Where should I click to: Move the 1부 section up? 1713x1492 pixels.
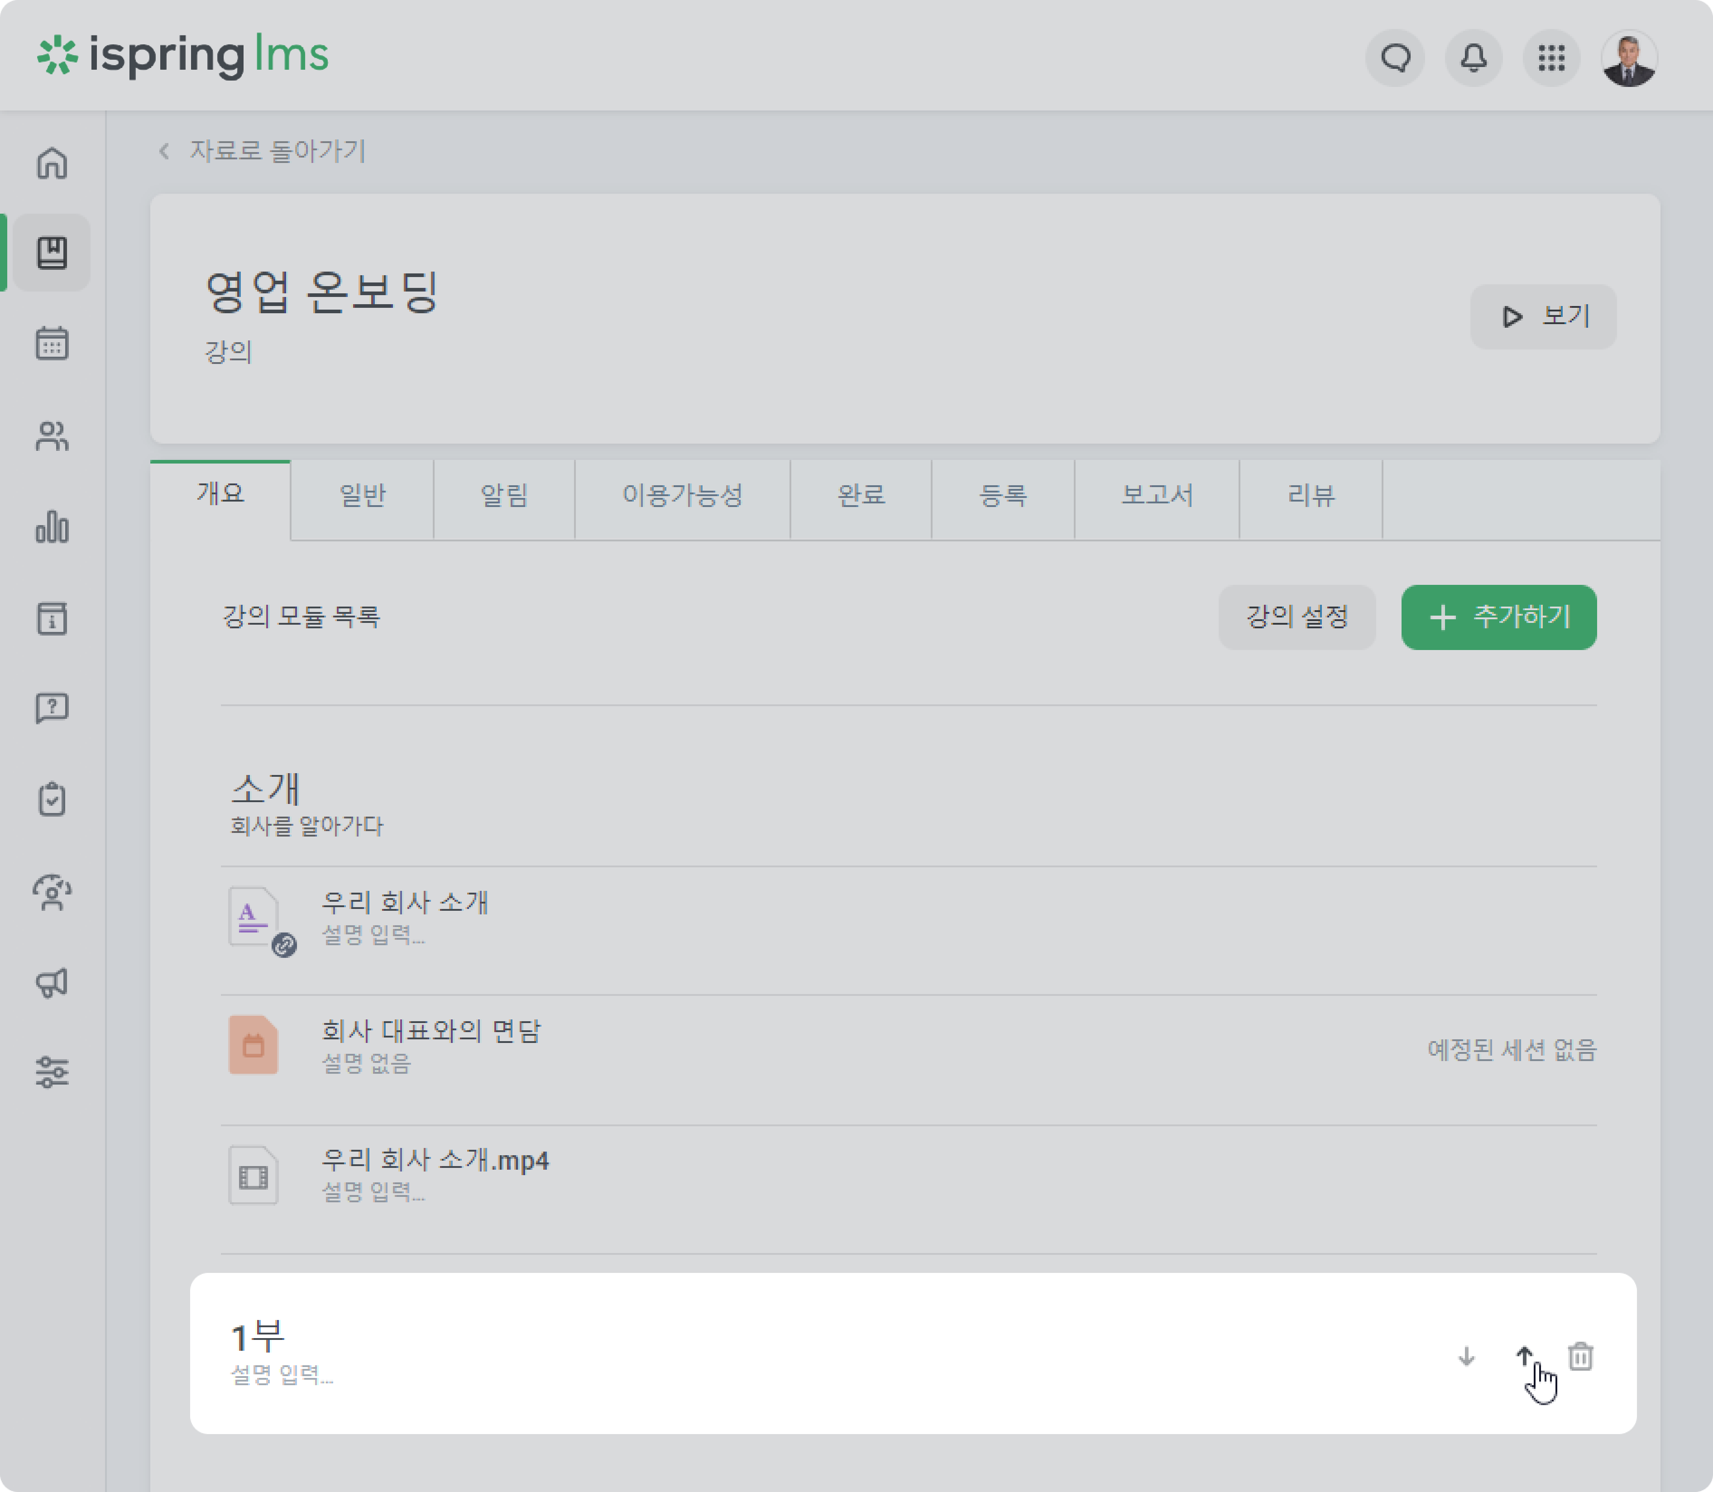click(x=1524, y=1356)
